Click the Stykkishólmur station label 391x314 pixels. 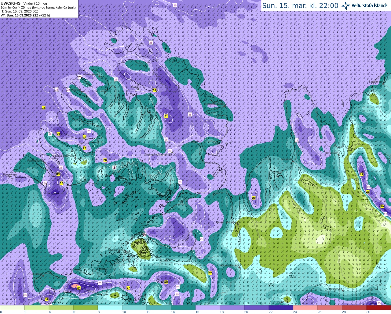[x=117, y=250]
